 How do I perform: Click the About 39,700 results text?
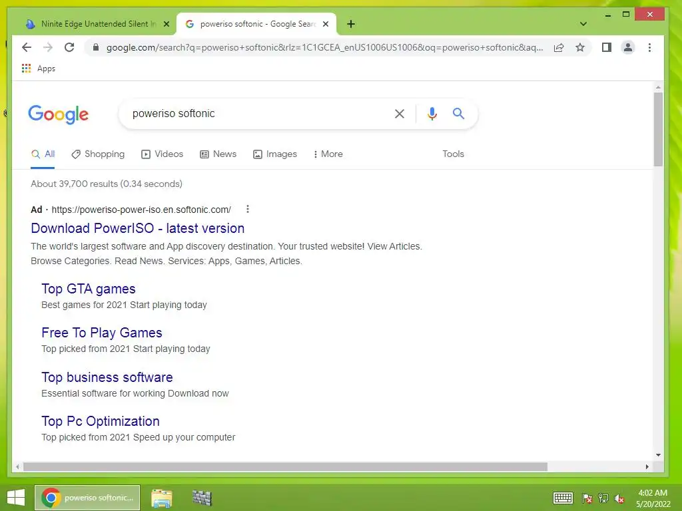[107, 184]
